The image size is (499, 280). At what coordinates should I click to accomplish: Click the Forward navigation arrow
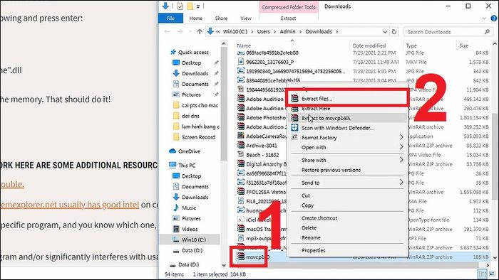(x=180, y=31)
